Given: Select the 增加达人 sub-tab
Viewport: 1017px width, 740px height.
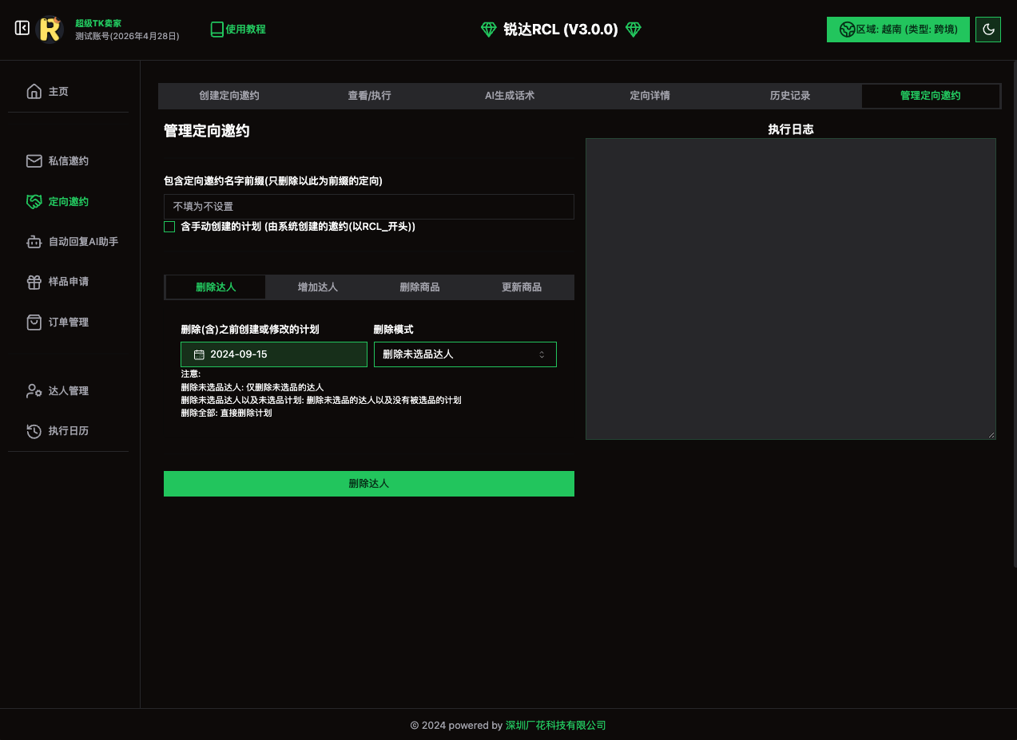Looking at the screenshot, I should pyautogui.click(x=317, y=287).
